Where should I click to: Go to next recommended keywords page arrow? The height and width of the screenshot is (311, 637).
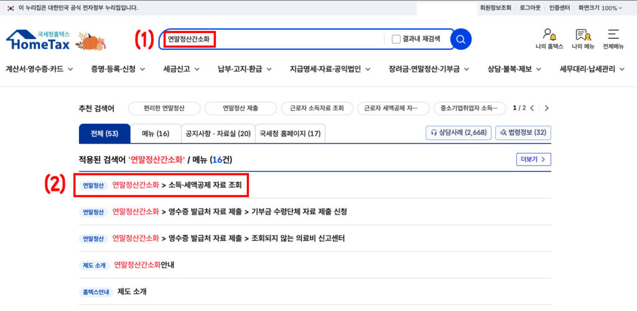546,108
